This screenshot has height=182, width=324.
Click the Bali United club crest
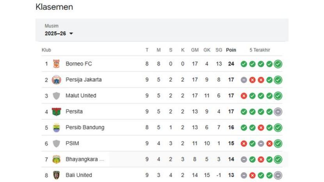[57, 175]
